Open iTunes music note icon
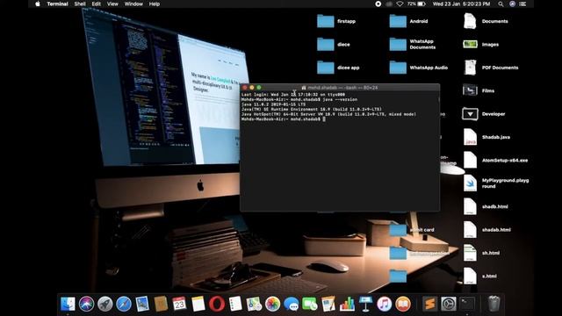The width and height of the screenshot is (562, 316). click(x=385, y=304)
